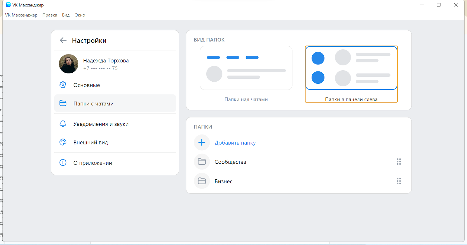Open the VK Мессенджер menu
The height and width of the screenshot is (245, 467).
(x=21, y=15)
